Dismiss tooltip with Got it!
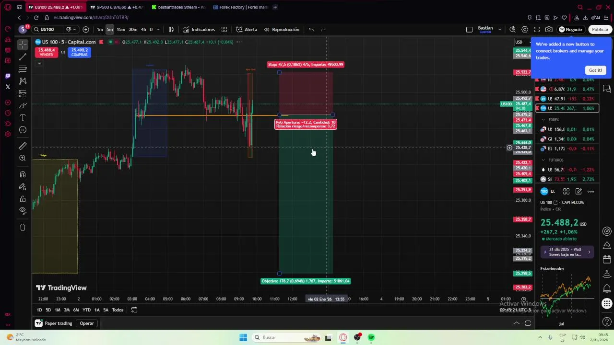The width and height of the screenshot is (614, 345). tap(595, 70)
